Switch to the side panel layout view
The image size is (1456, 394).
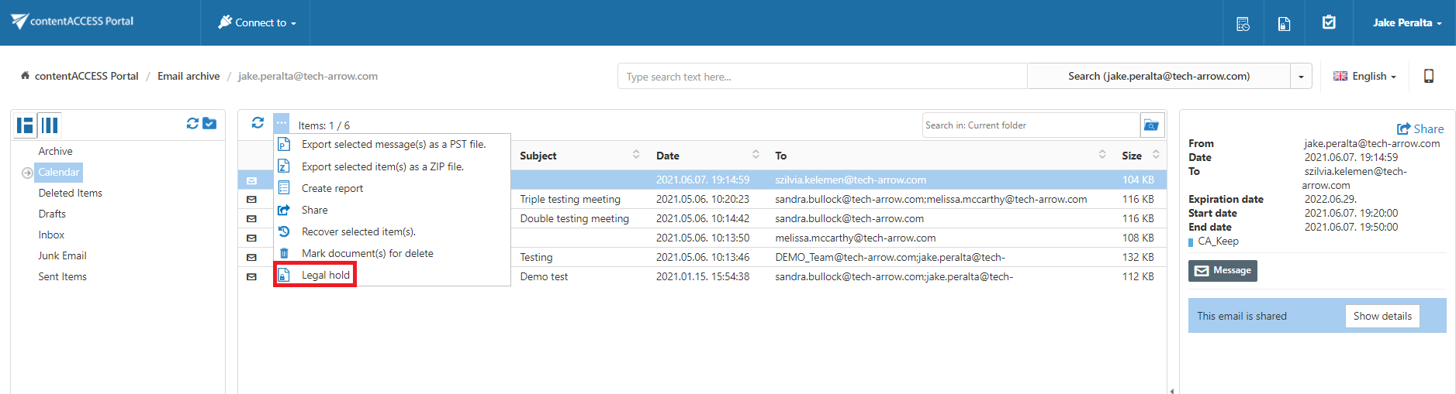26,125
